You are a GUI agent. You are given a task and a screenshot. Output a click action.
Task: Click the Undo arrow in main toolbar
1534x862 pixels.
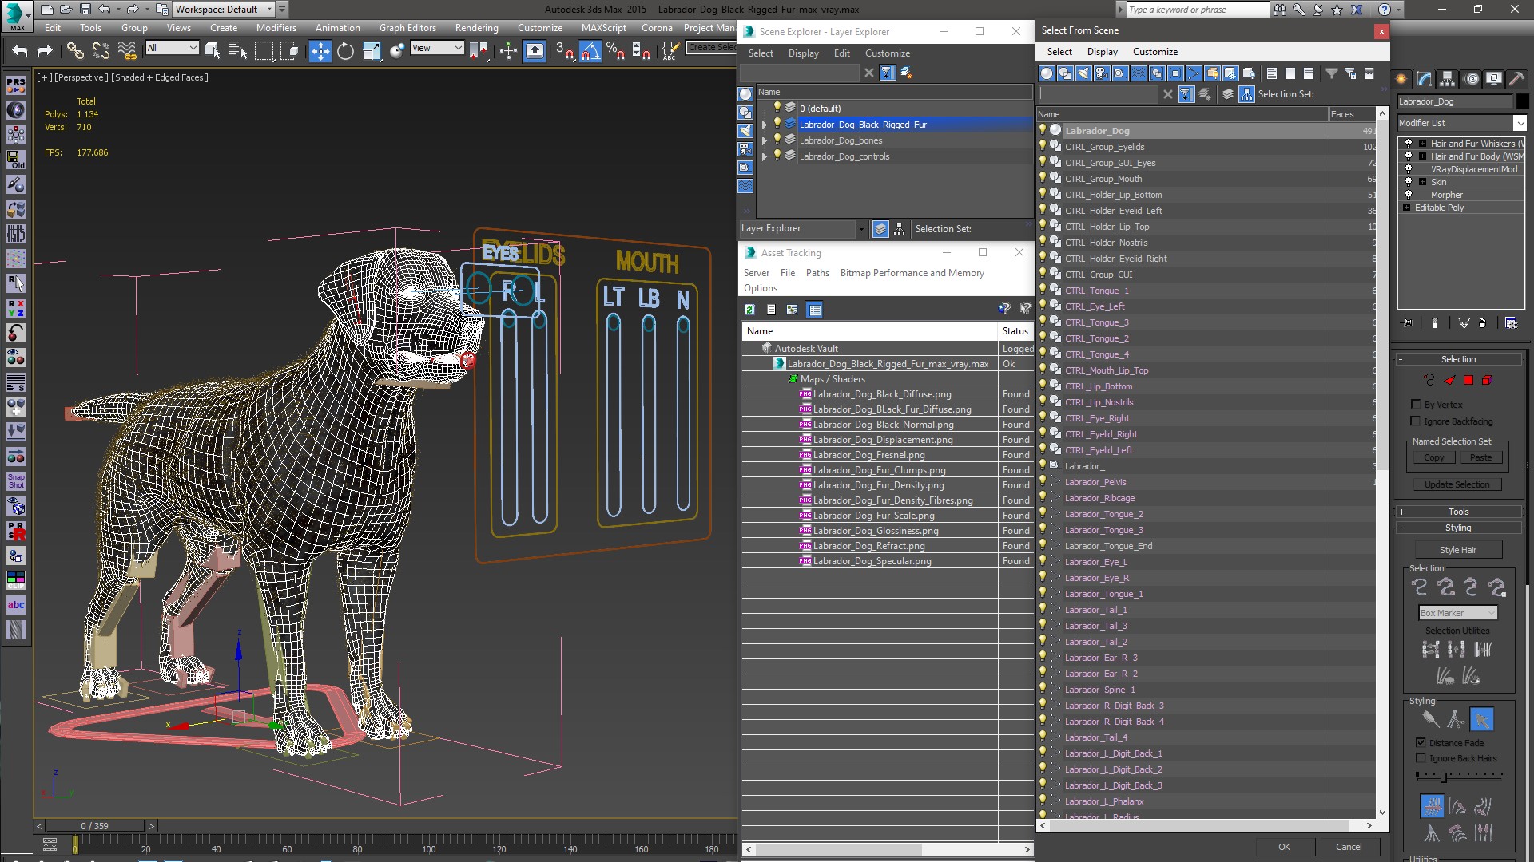point(20,51)
